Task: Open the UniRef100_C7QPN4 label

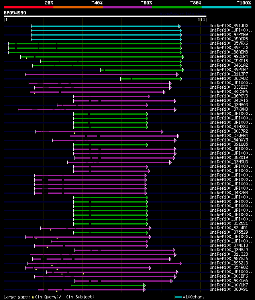Action: 229,136
